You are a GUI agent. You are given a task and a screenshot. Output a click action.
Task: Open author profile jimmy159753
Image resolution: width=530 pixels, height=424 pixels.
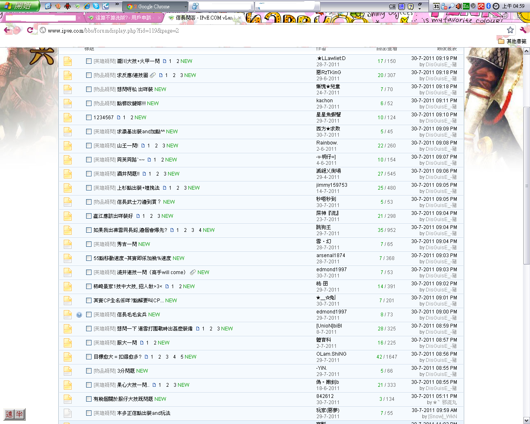[x=332, y=185]
